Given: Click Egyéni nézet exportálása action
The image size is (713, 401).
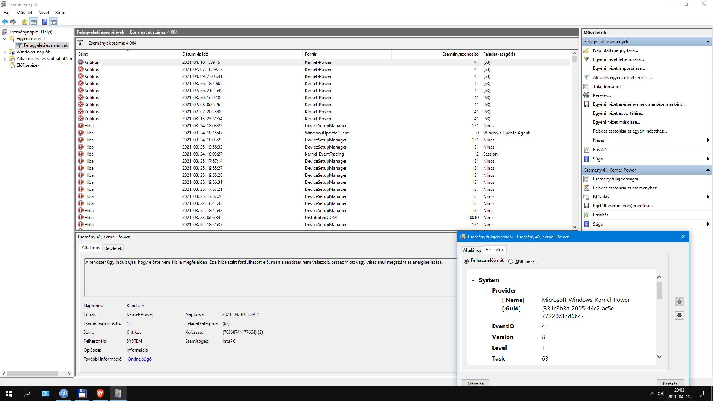Looking at the screenshot, I should tap(619, 113).
